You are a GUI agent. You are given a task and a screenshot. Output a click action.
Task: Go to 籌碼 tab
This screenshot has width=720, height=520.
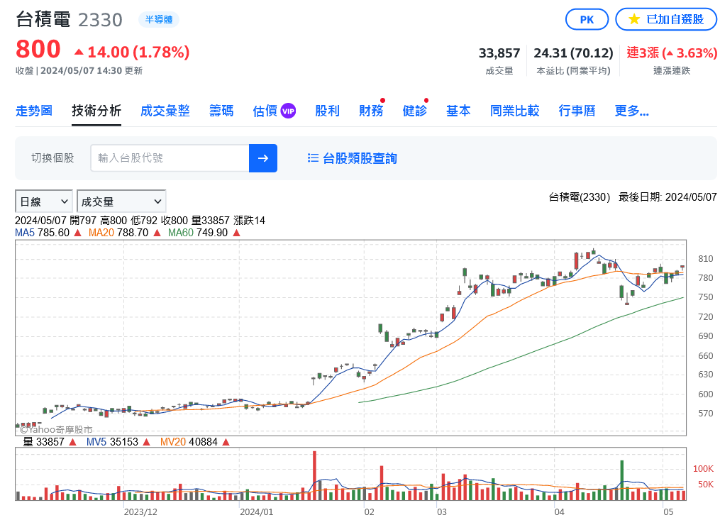coord(221,111)
